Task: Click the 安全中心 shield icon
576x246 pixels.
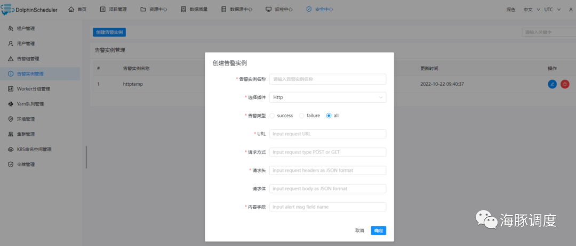Action: coord(309,10)
